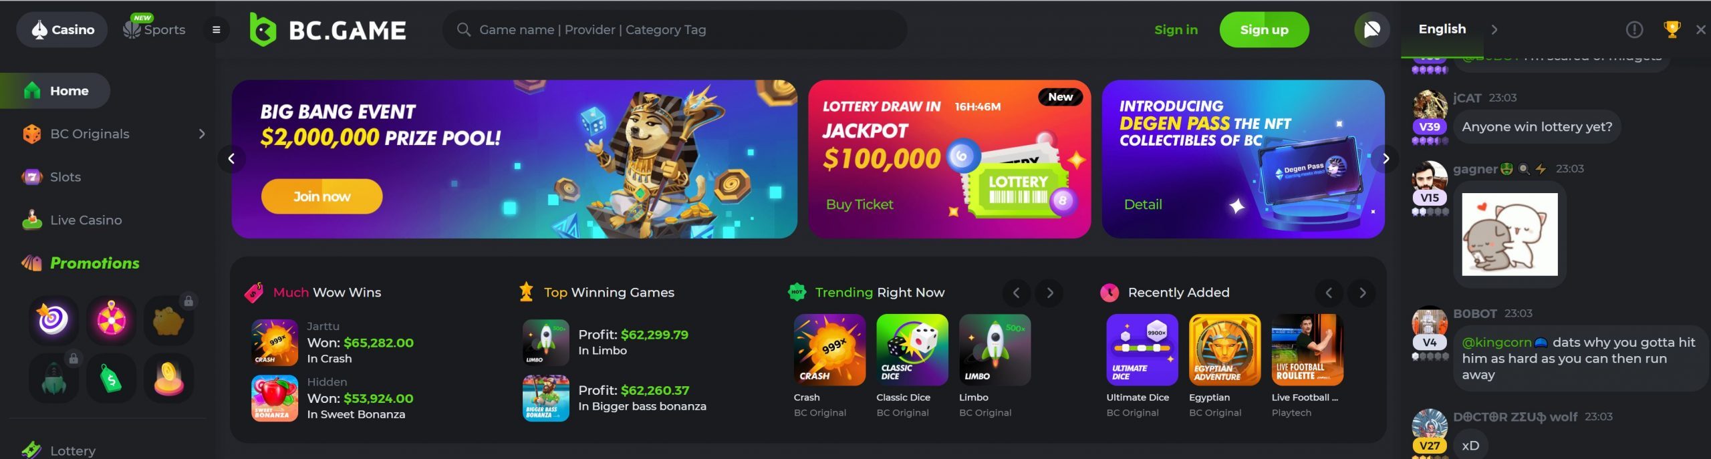Click the dartboard target promotion icon
The width and height of the screenshot is (1711, 459).
53,320
